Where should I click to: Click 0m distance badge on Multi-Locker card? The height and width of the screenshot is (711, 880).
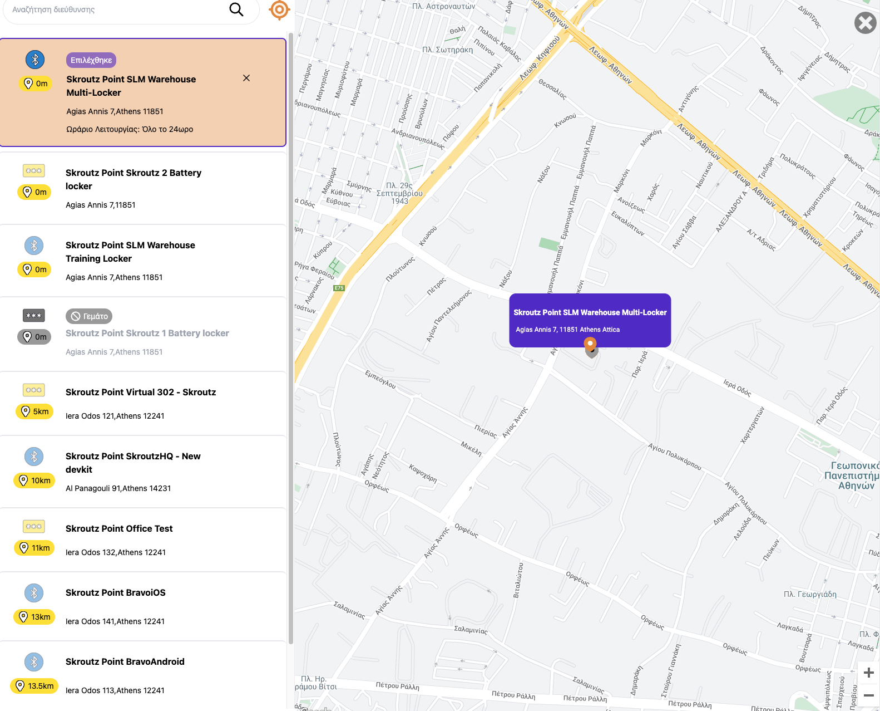[36, 84]
